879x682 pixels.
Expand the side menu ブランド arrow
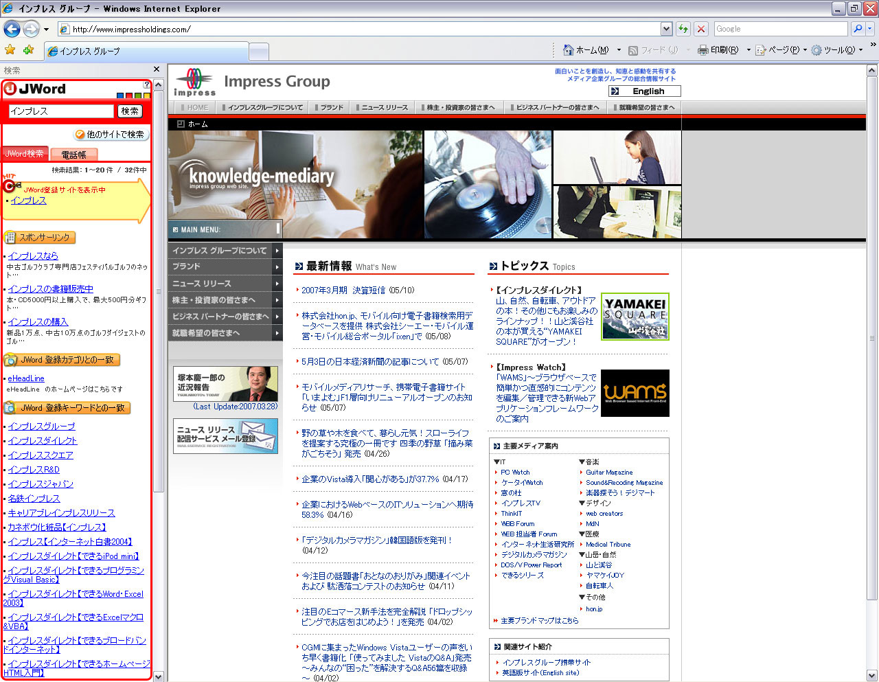[x=277, y=266]
